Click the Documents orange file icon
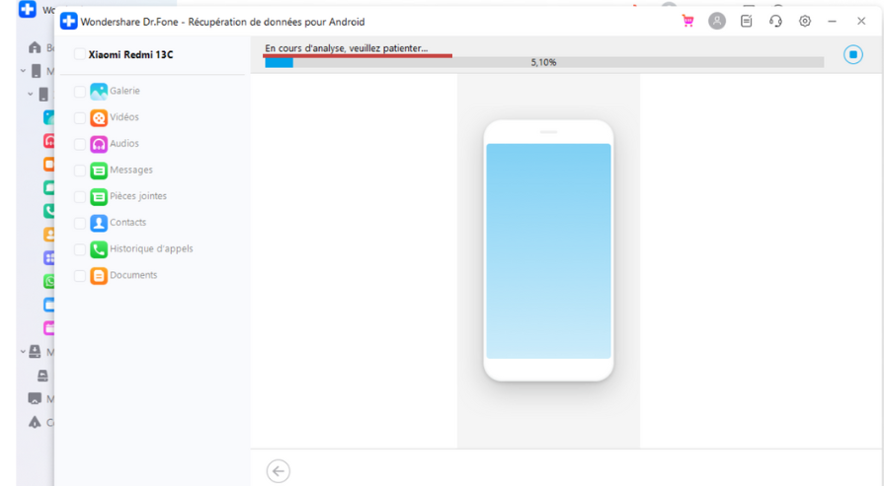This screenshot has height=486, width=884. 99,276
